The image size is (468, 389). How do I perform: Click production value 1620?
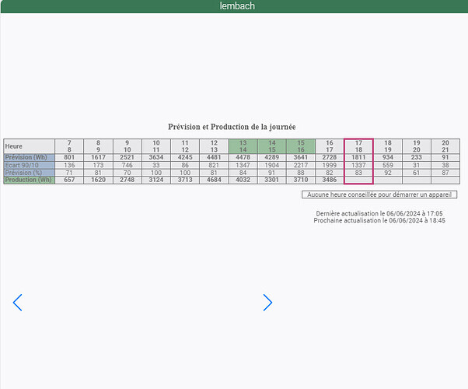click(x=98, y=180)
